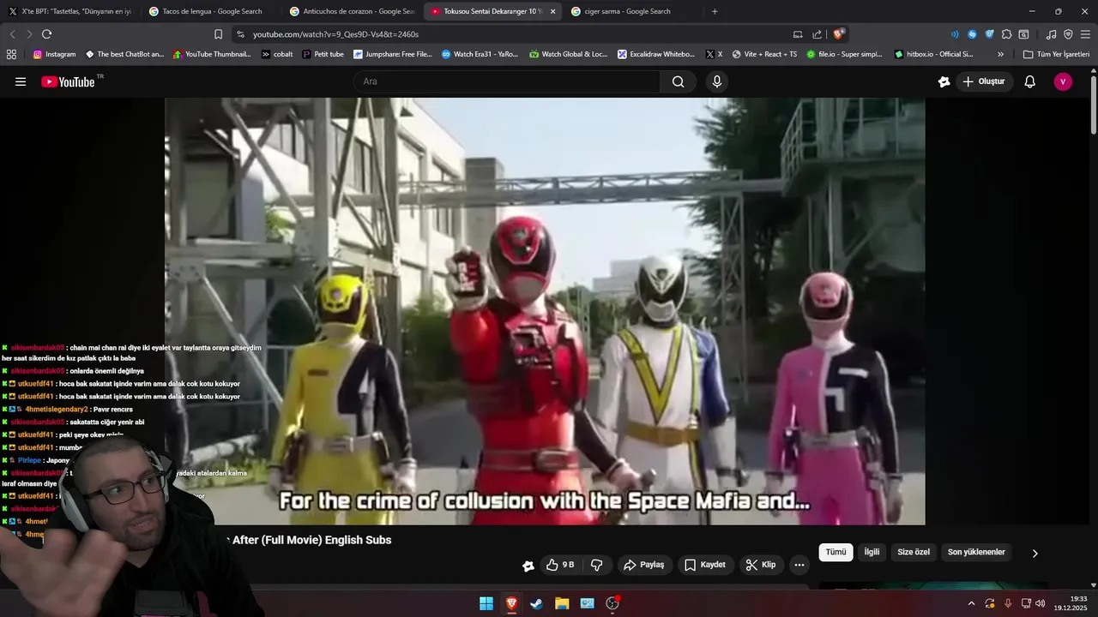Open File Explorer from the taskbar

[x=562, y=603]
